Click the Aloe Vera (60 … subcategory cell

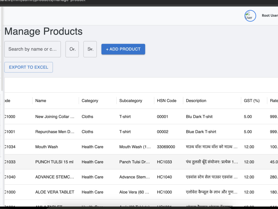pos(134,192)
